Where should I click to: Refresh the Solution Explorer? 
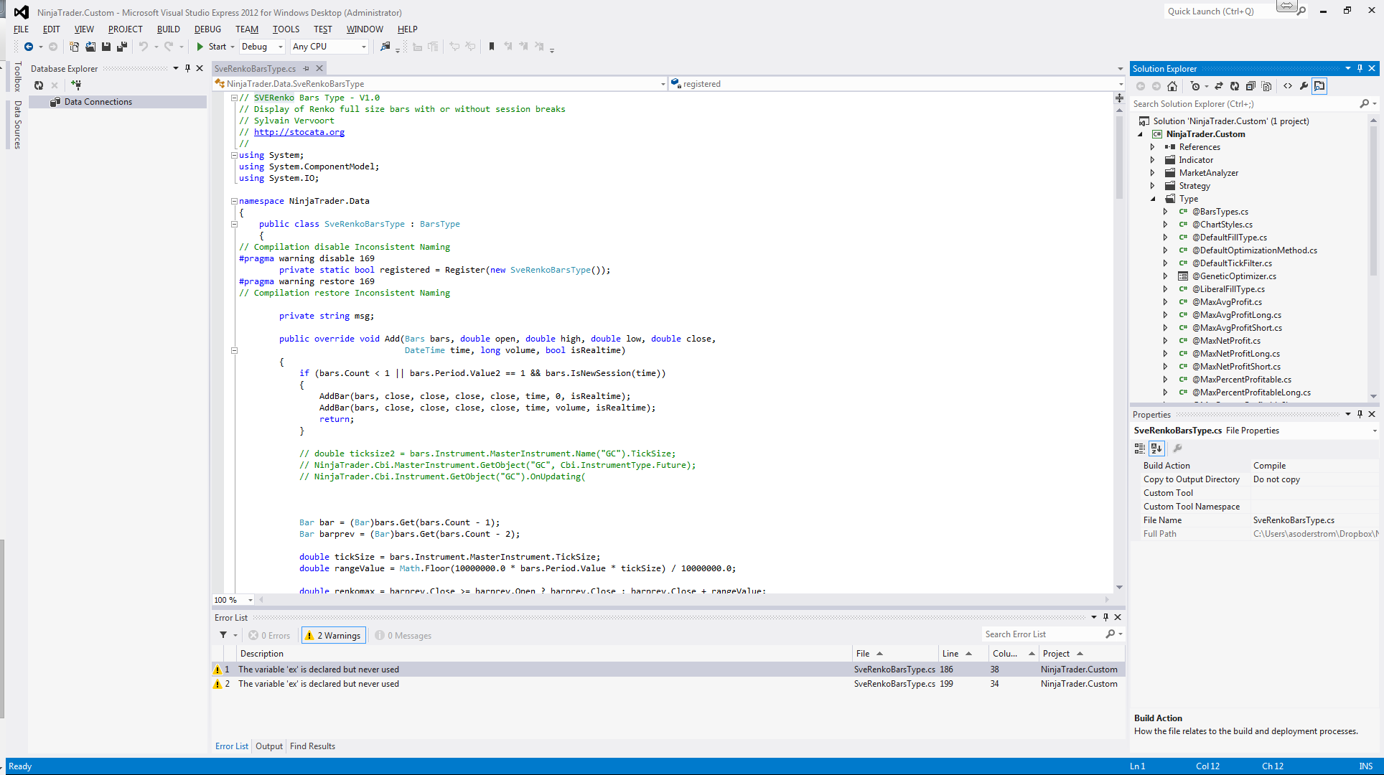point(1235,86)
